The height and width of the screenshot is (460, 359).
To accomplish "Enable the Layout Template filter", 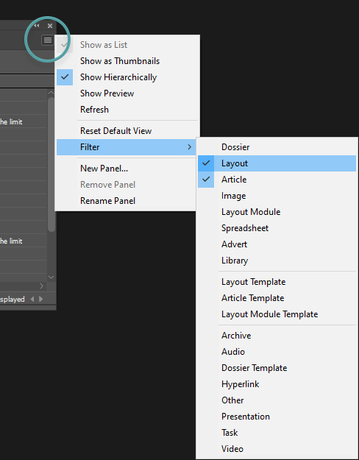I will 277,282.
